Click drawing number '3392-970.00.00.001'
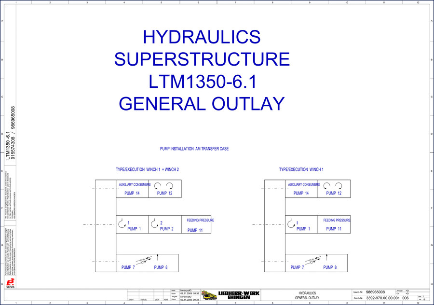The image size is (434, 305). (383, 298)
